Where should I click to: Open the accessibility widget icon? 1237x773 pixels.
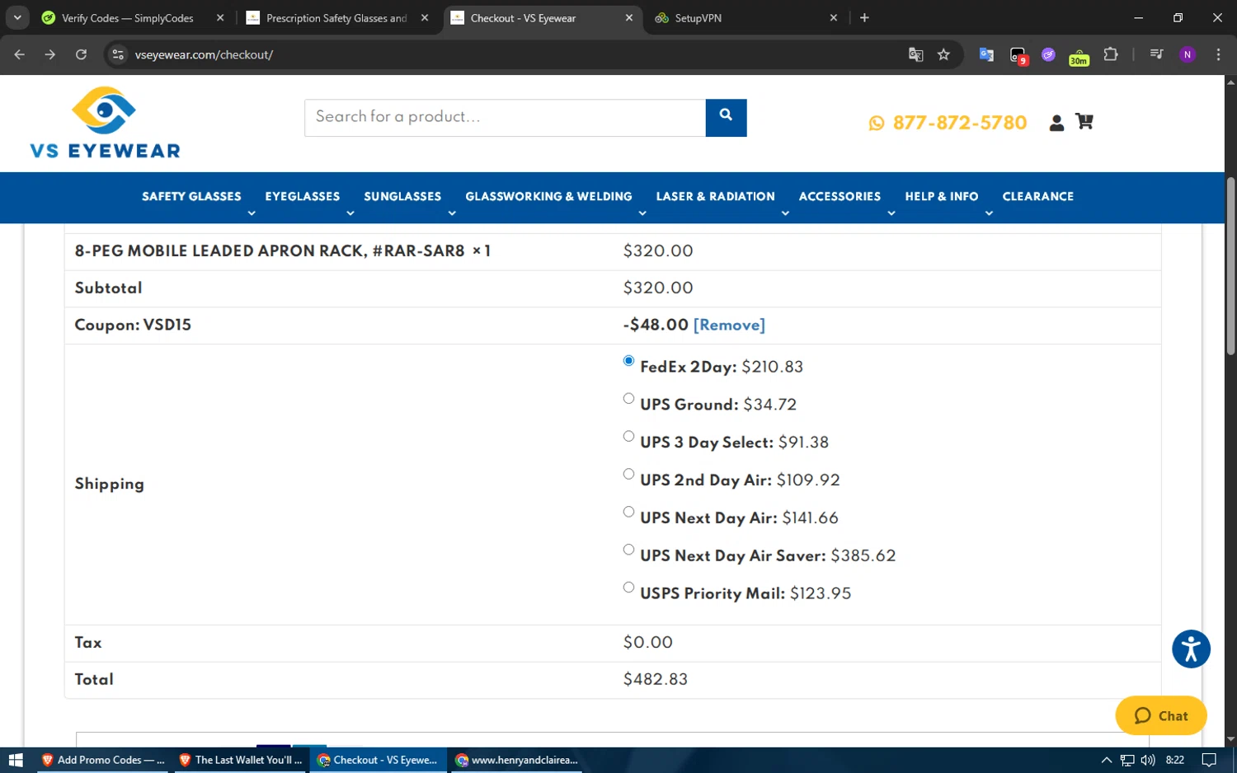click(1191, 649)
